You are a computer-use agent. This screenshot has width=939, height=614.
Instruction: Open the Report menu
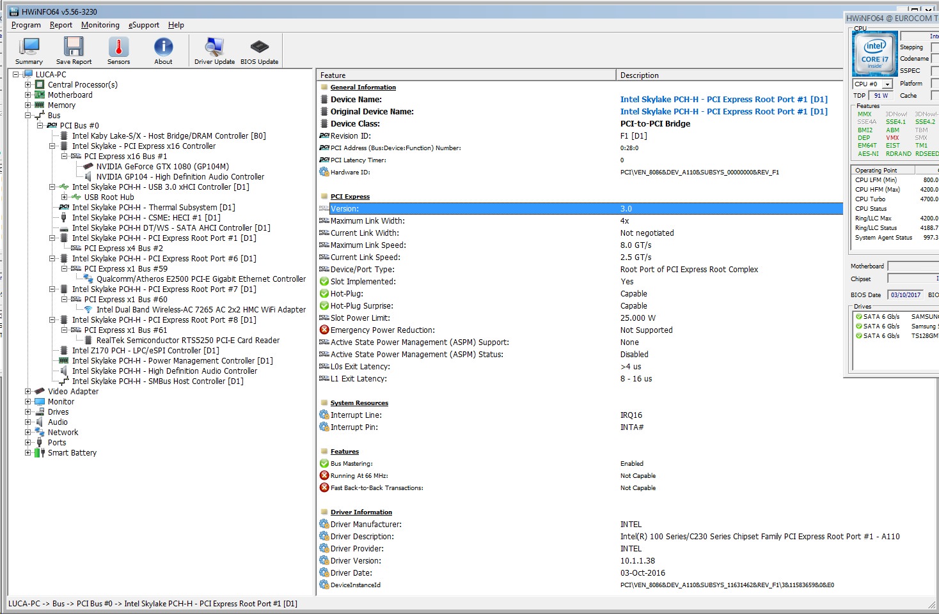coord(61,25)
